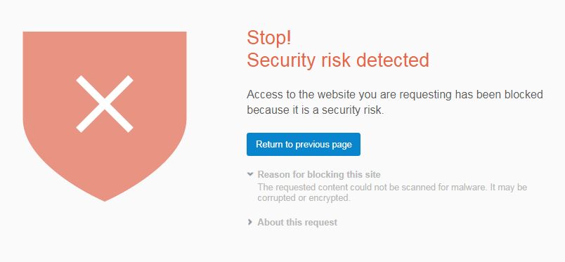
Task: Click the Stop! heading text
Action: pyautogui.click(x=269, y=38)
